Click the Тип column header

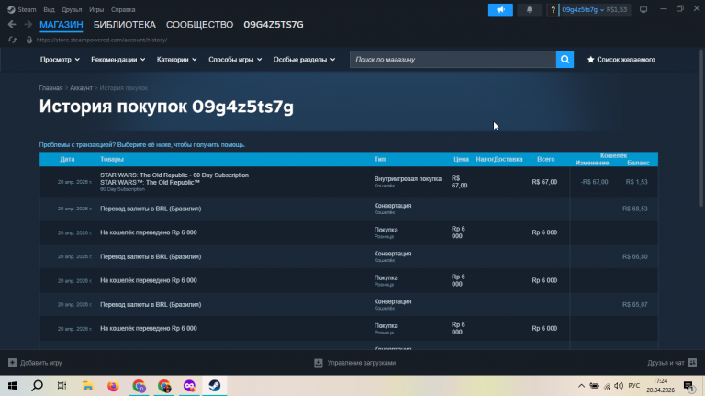(x=380, y=159)
